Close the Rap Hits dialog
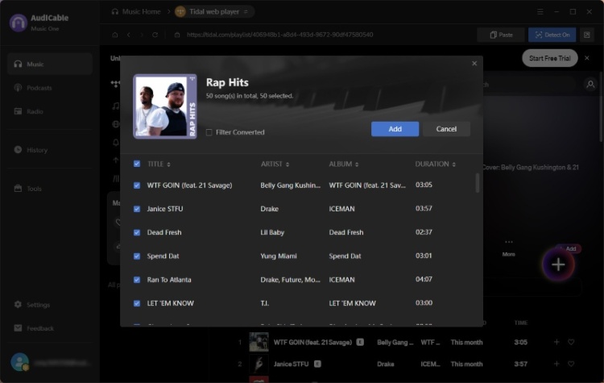Viewport: 604px width, 383px height. [474, 63]
